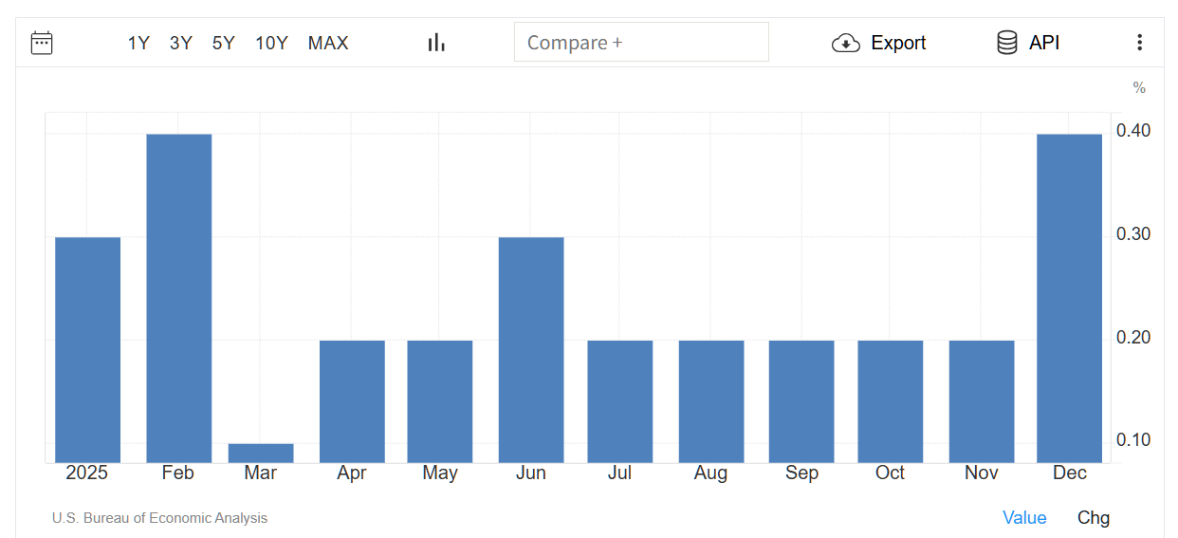This screenshot has width=1178, height=538.
Task: Click the June bar in chart
Action: (531, 349)
